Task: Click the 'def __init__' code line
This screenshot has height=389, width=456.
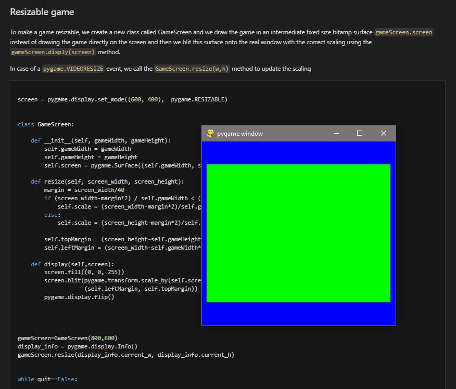Action: pyautogui.click(x=100, y=140)
